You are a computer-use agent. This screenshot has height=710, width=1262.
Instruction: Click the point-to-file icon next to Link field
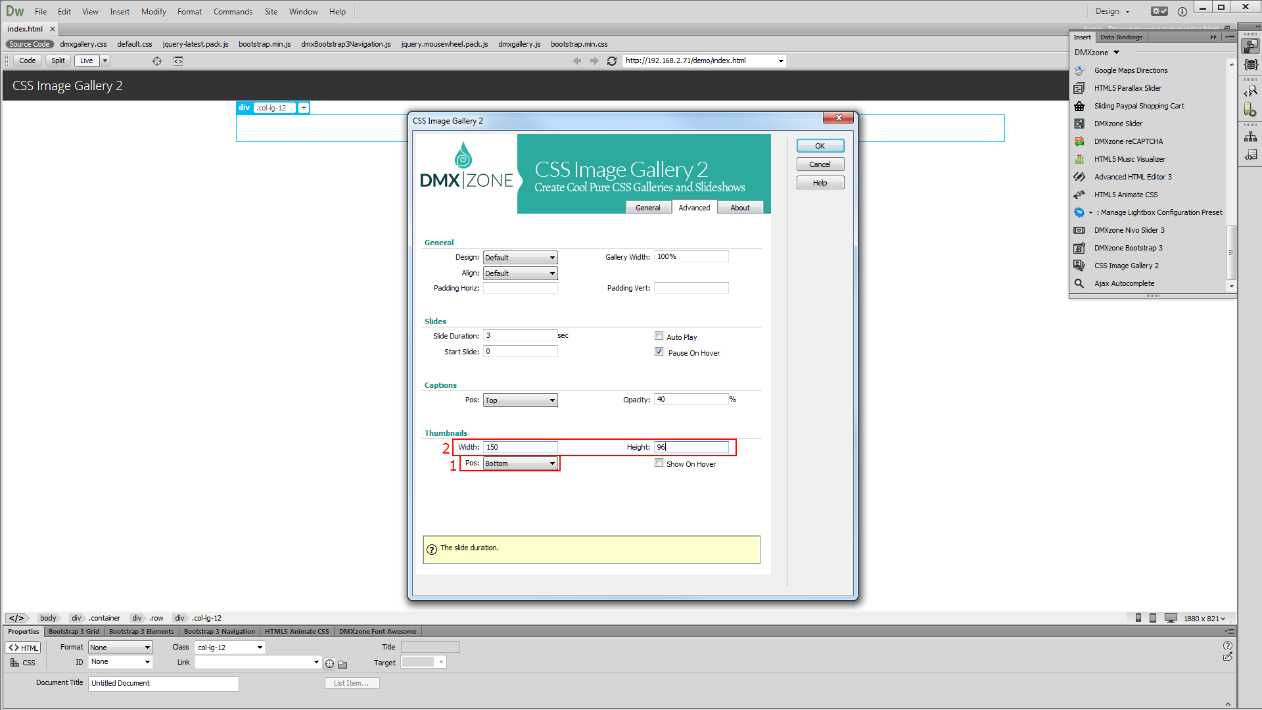click(x=330, y=664)
